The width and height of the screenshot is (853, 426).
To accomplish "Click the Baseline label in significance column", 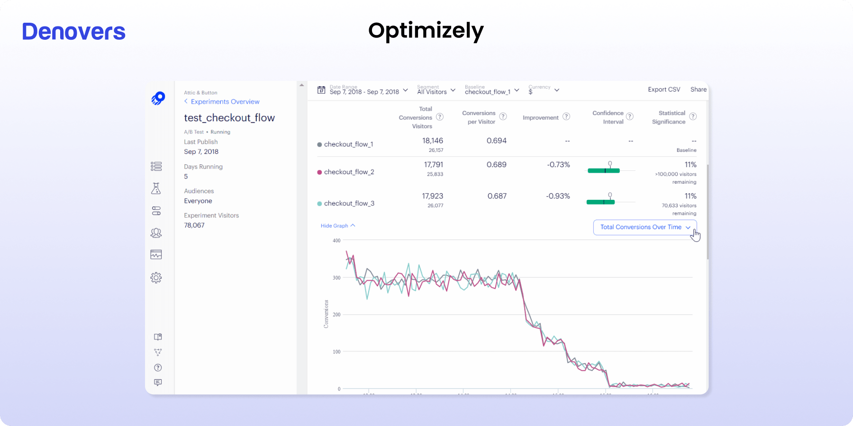I will 687,150.
